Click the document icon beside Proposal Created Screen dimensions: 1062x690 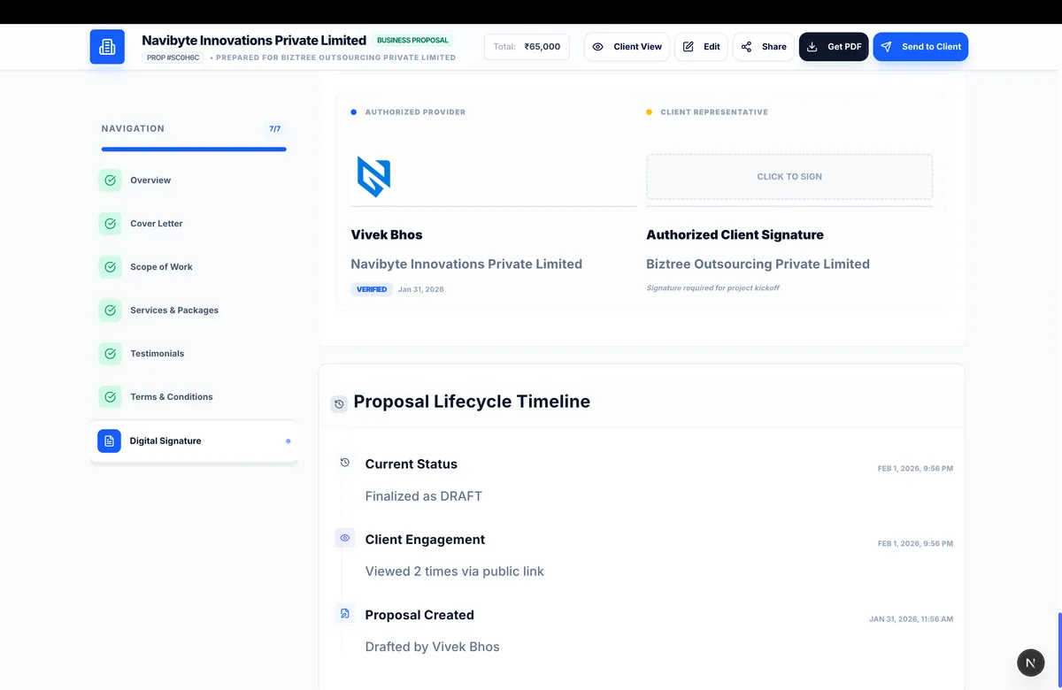tap(344, 613)
